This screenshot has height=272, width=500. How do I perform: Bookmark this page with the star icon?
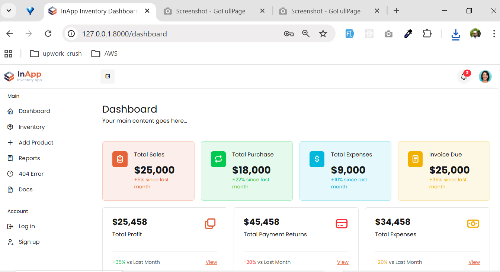pyautogui.click(x=323, y=34)
